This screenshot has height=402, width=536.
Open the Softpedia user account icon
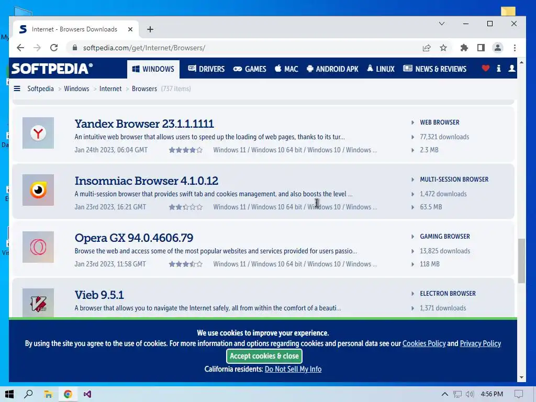click(512, 69)
